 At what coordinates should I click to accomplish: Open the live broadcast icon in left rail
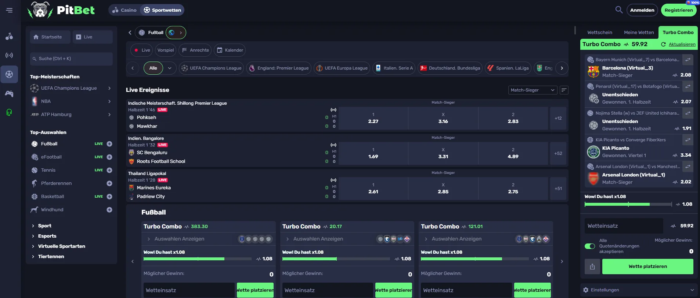click(x=9, y=55)
